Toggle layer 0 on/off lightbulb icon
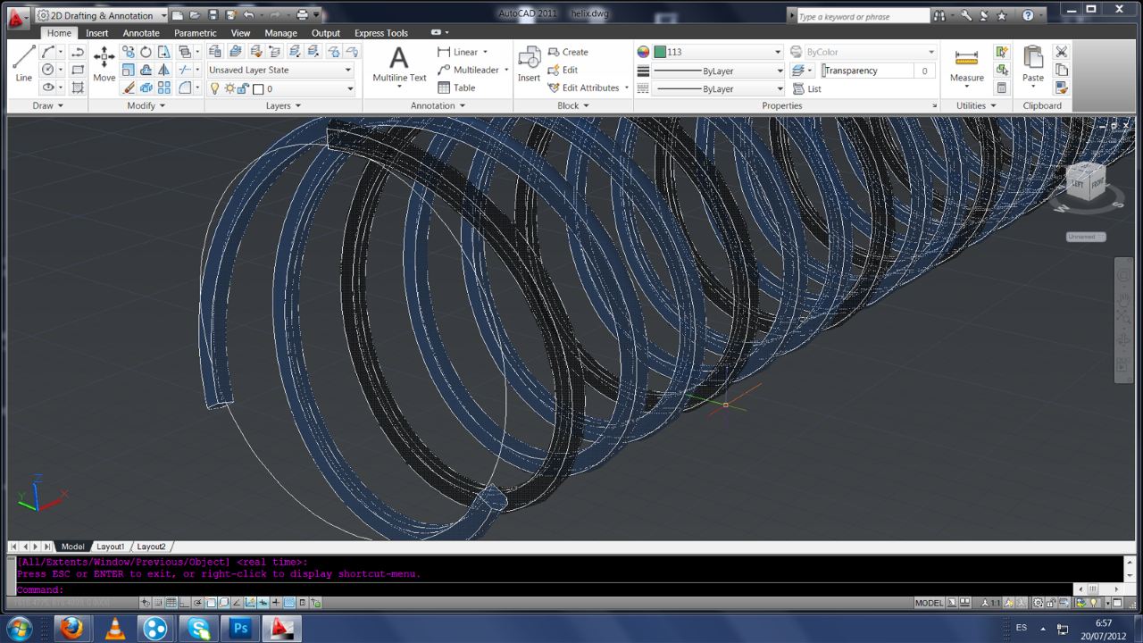 (215, 88)
